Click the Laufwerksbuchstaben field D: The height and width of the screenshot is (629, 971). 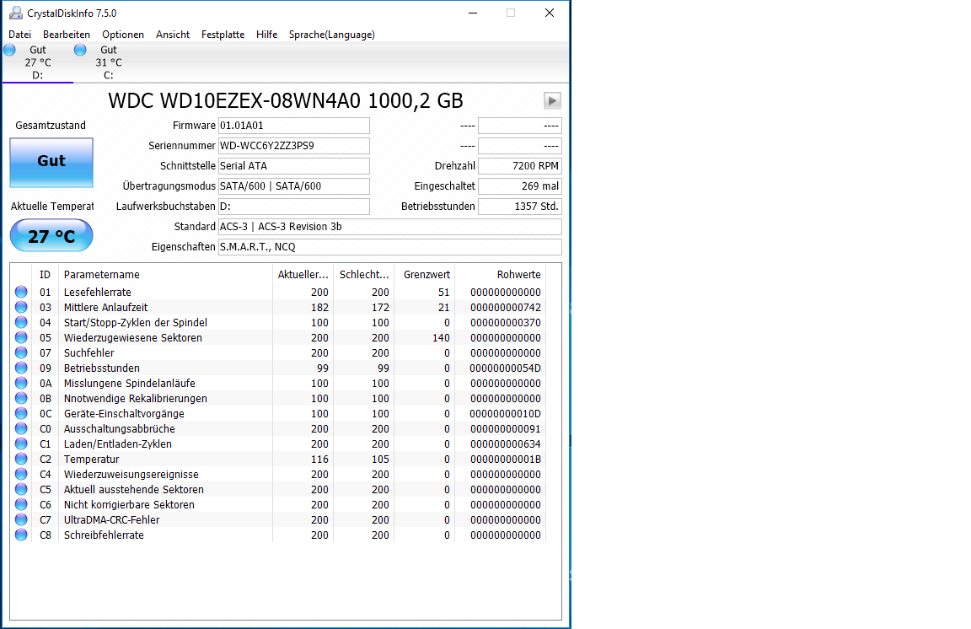pyautogui.click(x=294, y=207)
